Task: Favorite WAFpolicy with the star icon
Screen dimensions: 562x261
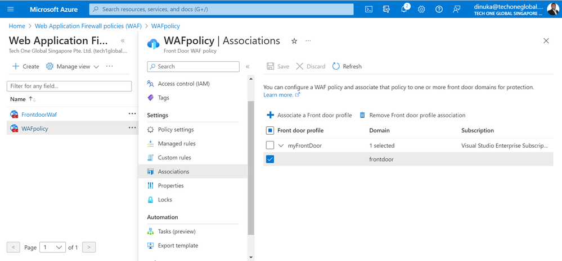Action: click(x=294, y=41)
